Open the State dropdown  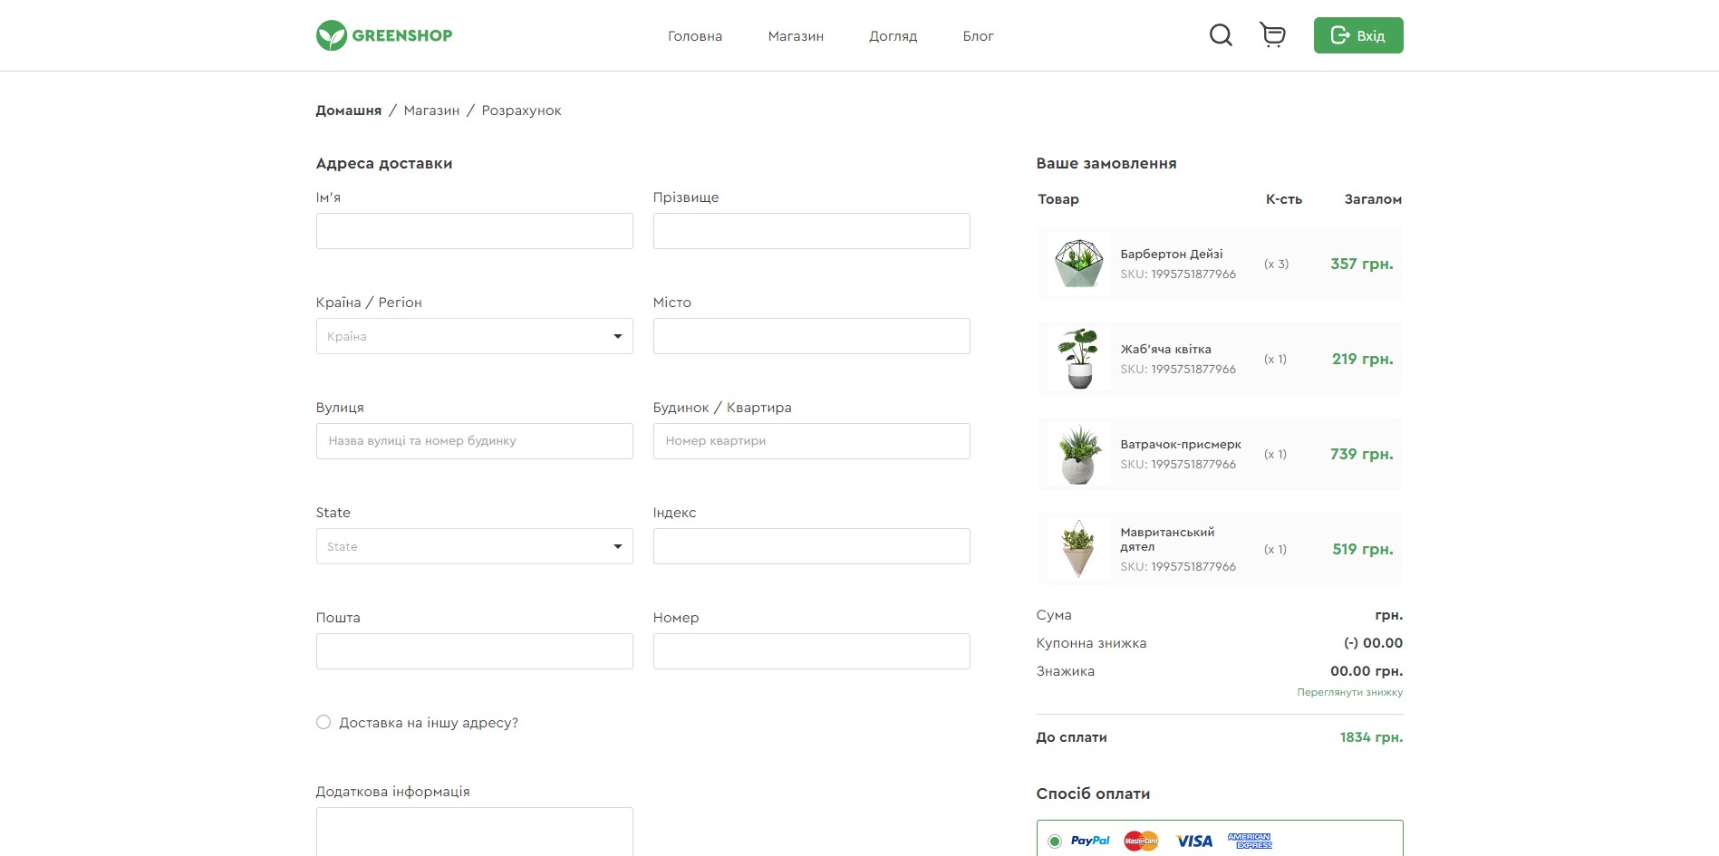tap(475, 546)
